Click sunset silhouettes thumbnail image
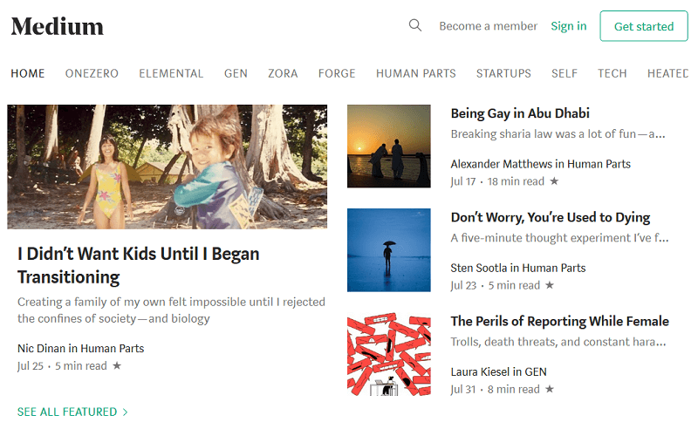Screen dimensions: 698x429 tap(388, 146)
